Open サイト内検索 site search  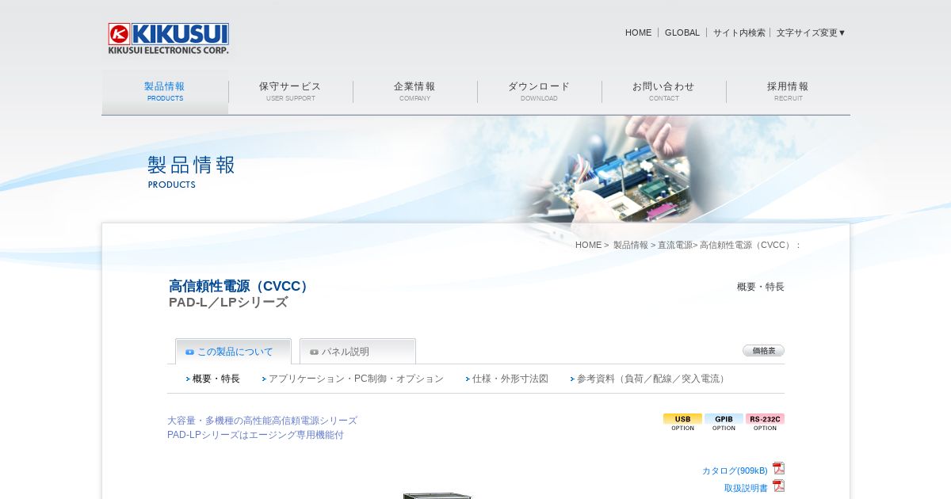click(739, 32)
